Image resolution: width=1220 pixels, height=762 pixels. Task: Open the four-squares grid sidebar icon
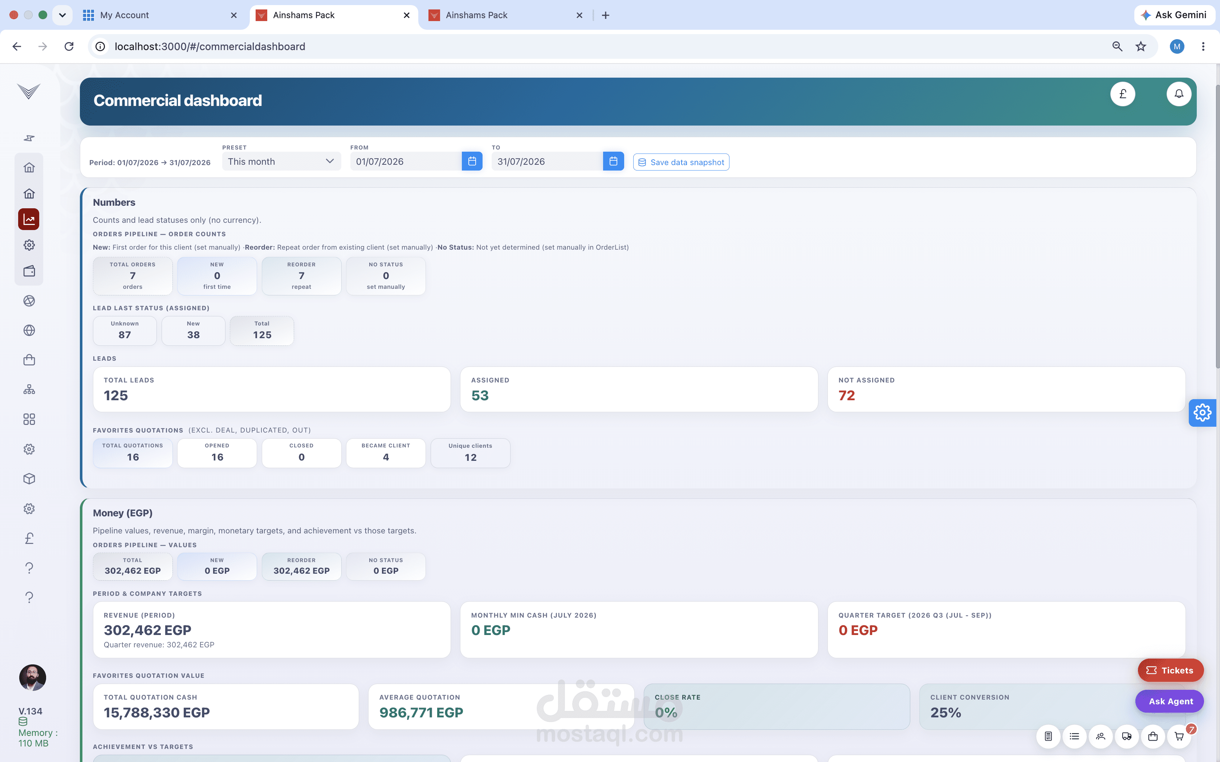click(29, 419)
